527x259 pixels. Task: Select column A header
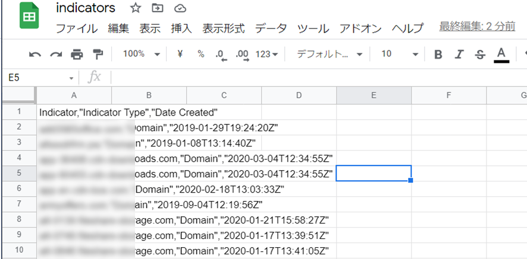click(74, 95)
